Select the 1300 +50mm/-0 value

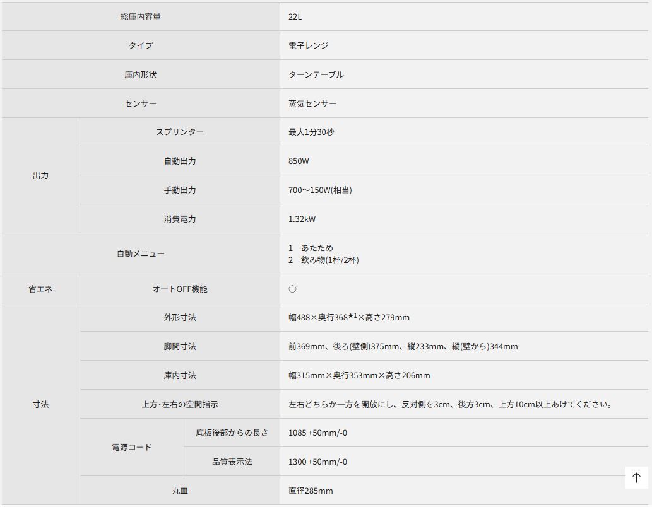[x=317, y=462]
